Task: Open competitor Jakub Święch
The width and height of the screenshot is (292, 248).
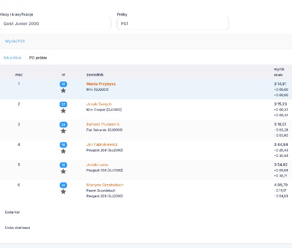Action: point(99,104)
